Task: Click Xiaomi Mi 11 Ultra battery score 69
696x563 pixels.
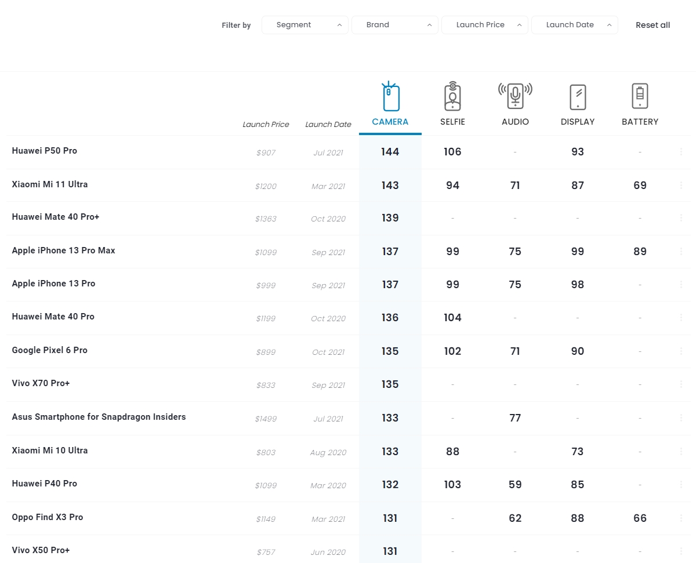Action: click(x=640, y=186)
